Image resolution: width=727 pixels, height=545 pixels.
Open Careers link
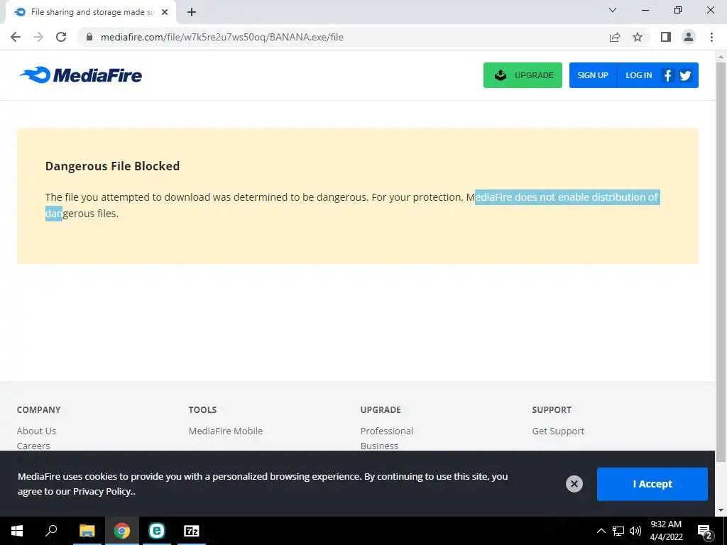pyautogui.click(x=33, y=446)
